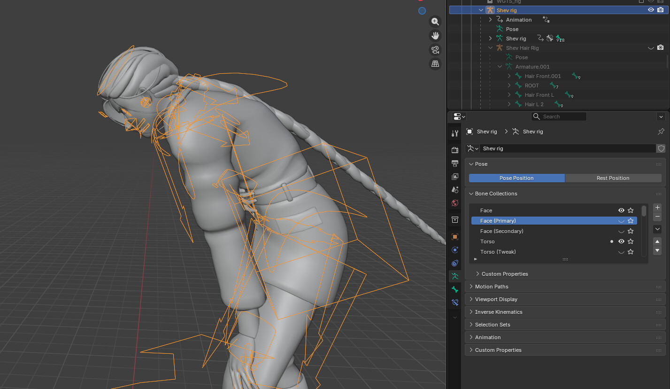670x389 pixels.
Task: Remove the selected bone collection
Action: coord(657,216)
